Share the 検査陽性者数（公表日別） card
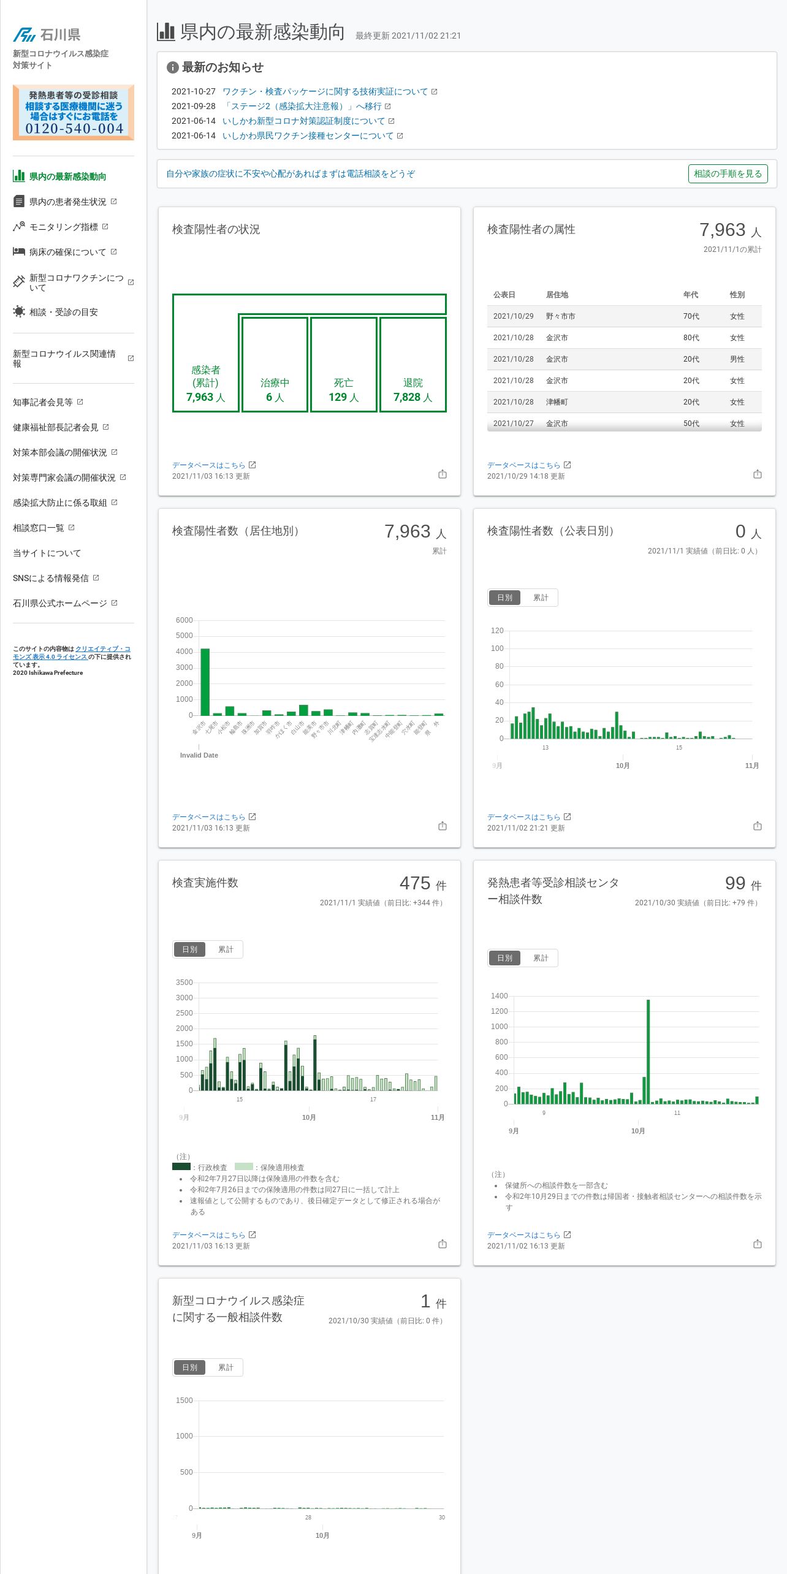The height and width of the screenshot is (1574, 787). [758, 826]
